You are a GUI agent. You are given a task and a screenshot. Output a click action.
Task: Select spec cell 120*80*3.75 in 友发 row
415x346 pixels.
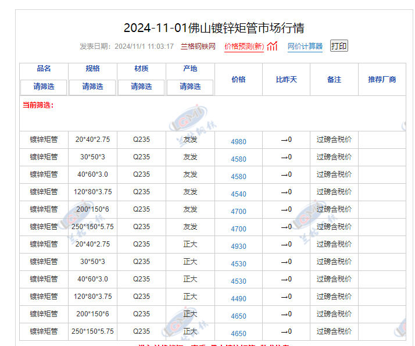coord(92,192)
